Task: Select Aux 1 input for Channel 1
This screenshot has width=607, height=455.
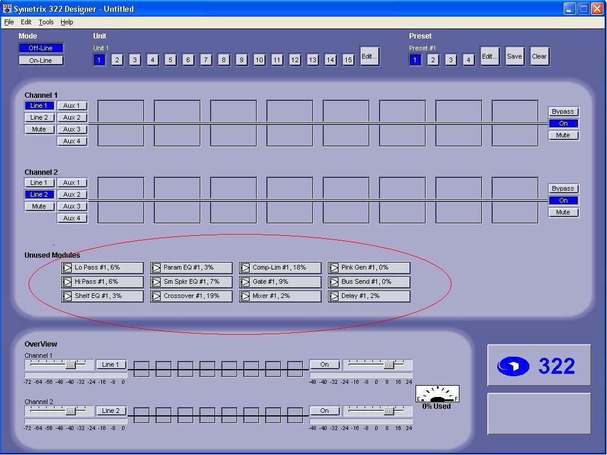Action: tap(72, 105)
